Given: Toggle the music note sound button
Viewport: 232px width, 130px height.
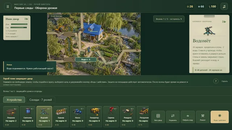Looking at the screenshot, I should click(x=224, y=6).
